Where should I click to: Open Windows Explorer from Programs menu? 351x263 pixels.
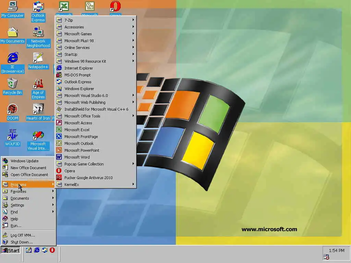(96, 89)
